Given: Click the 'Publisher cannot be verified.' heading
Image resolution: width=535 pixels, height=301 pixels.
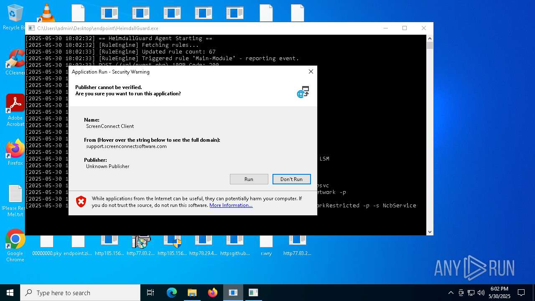Looking at the screenshot, I should coord(109,87).
